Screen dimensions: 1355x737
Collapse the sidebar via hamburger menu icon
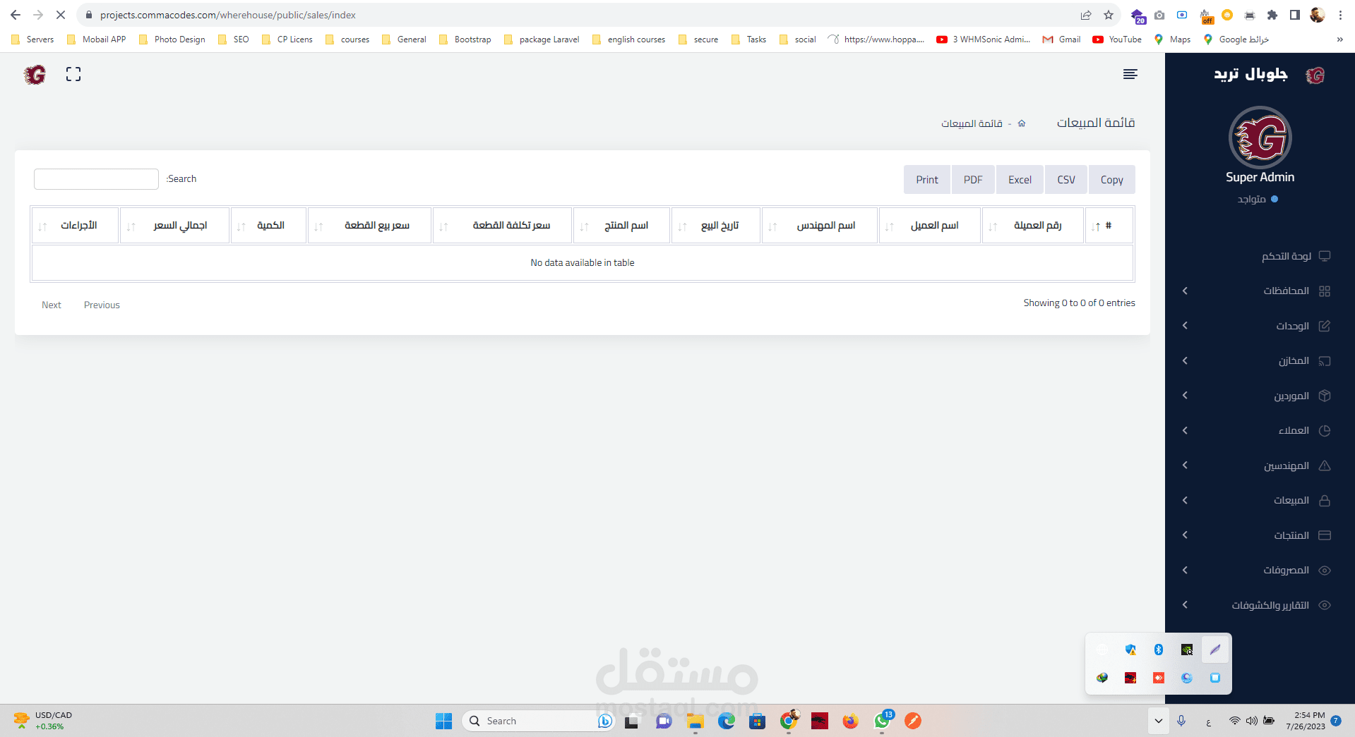pyautogui.click(x=1130, y=74)
